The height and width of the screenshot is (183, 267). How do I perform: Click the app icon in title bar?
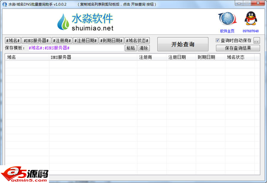click(x=4, y=4)
